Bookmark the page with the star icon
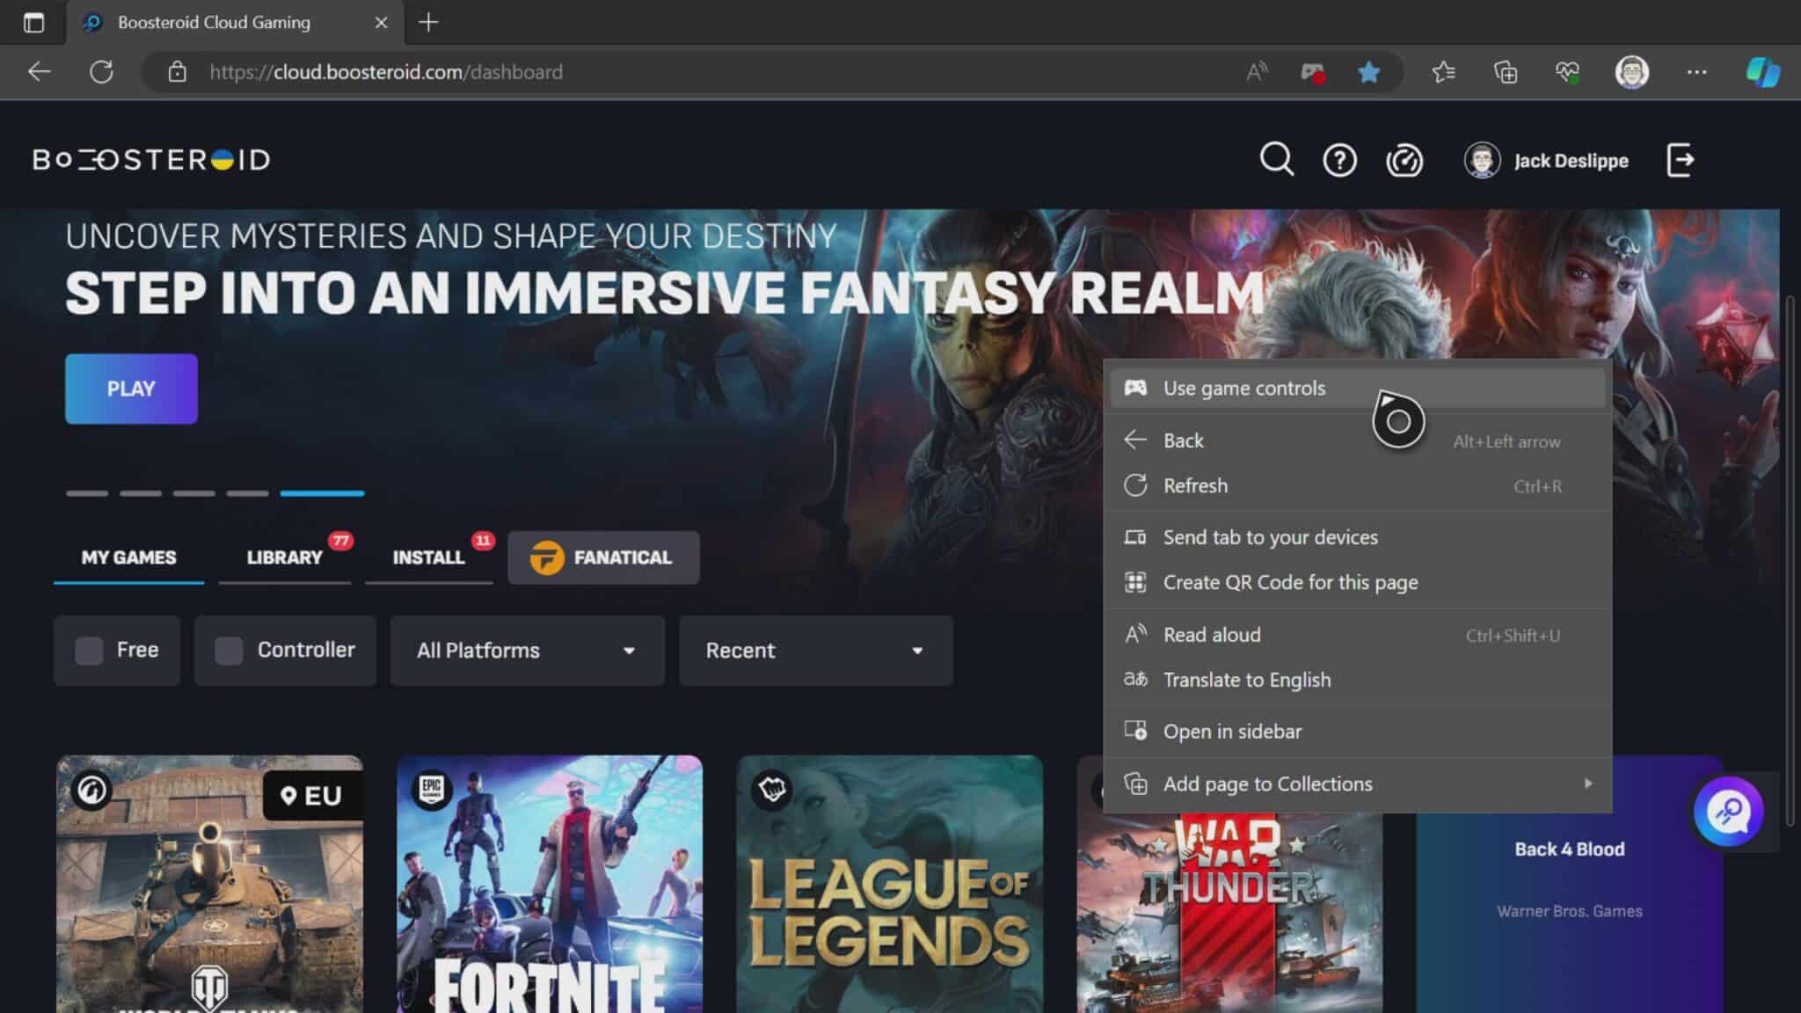The height and width of the screenshot is (1013, 1801). pyautogui.click(x=1368, y=72)
